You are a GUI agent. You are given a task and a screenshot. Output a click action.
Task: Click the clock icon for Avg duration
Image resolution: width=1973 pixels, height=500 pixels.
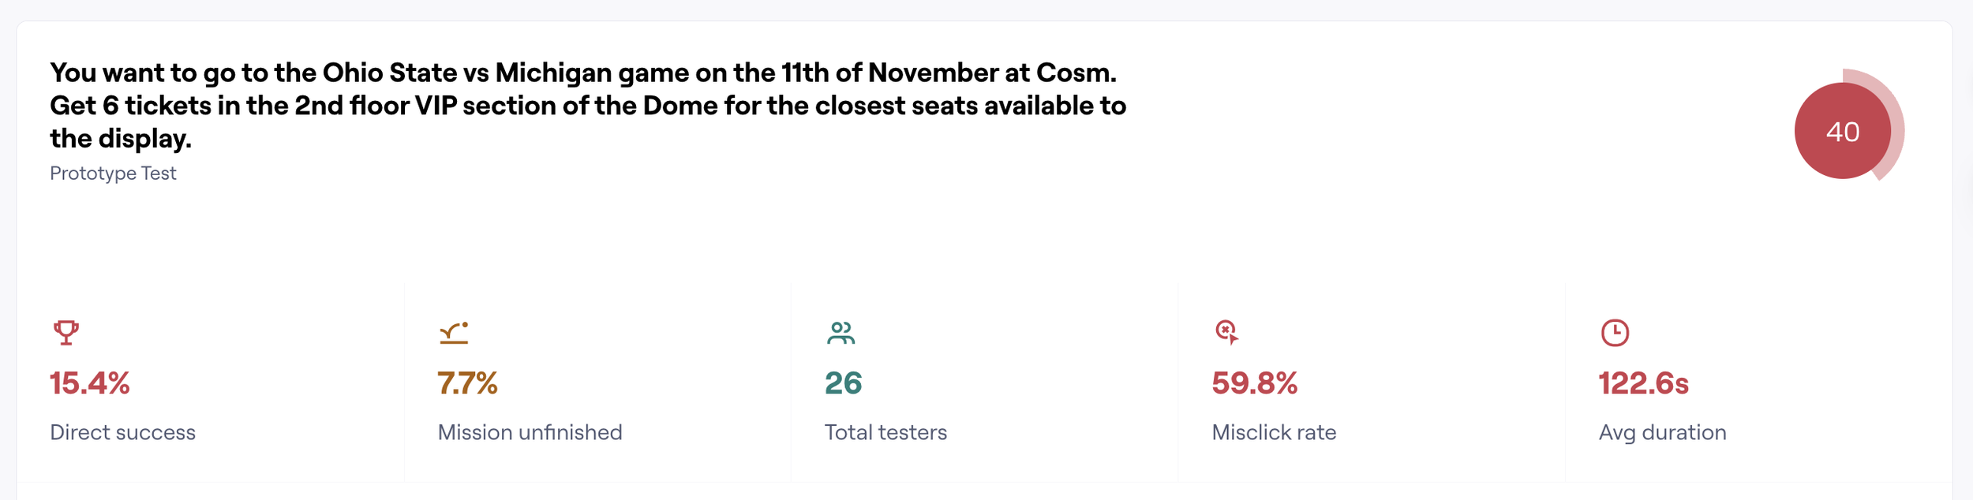(x=1615, y=333)
